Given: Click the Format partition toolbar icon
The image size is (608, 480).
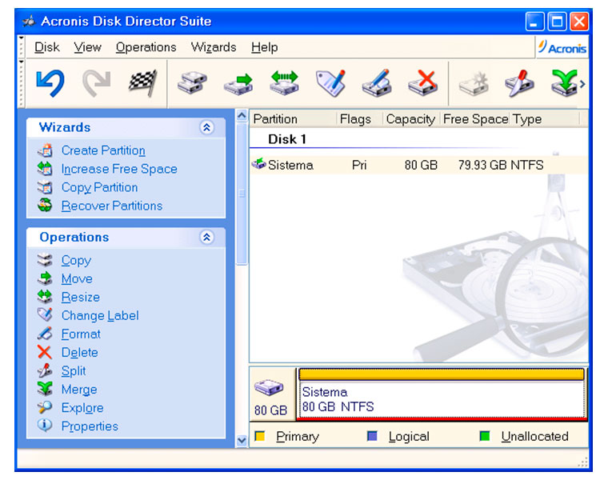Looking at the screenshot, I should tap(377, 82).
